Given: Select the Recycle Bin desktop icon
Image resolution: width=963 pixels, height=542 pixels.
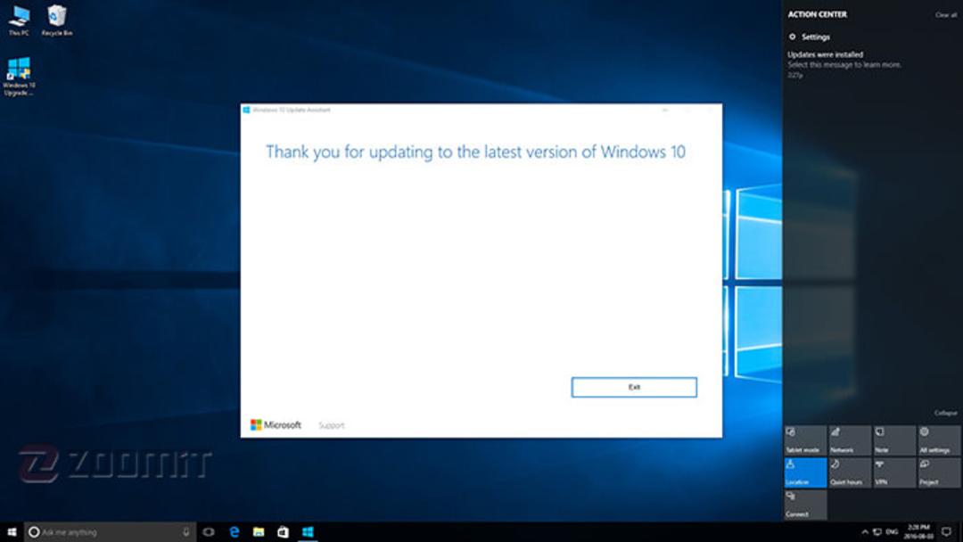Looking at the screenshot, I should click(56, 21).
